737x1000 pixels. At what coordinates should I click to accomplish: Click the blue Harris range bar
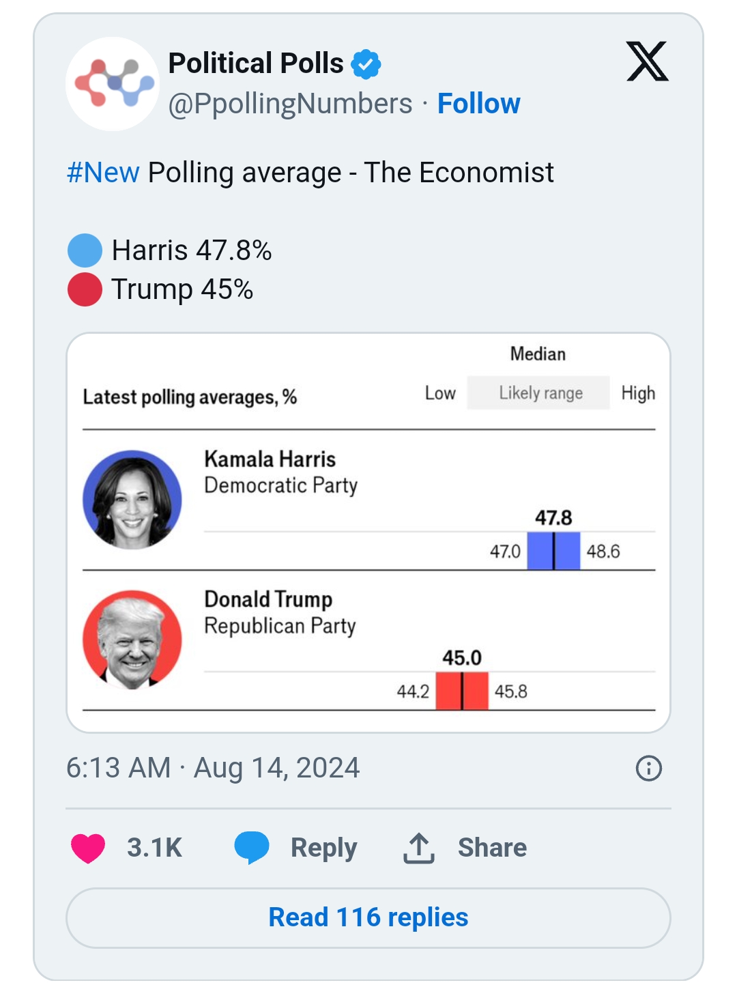coord(553,551)
